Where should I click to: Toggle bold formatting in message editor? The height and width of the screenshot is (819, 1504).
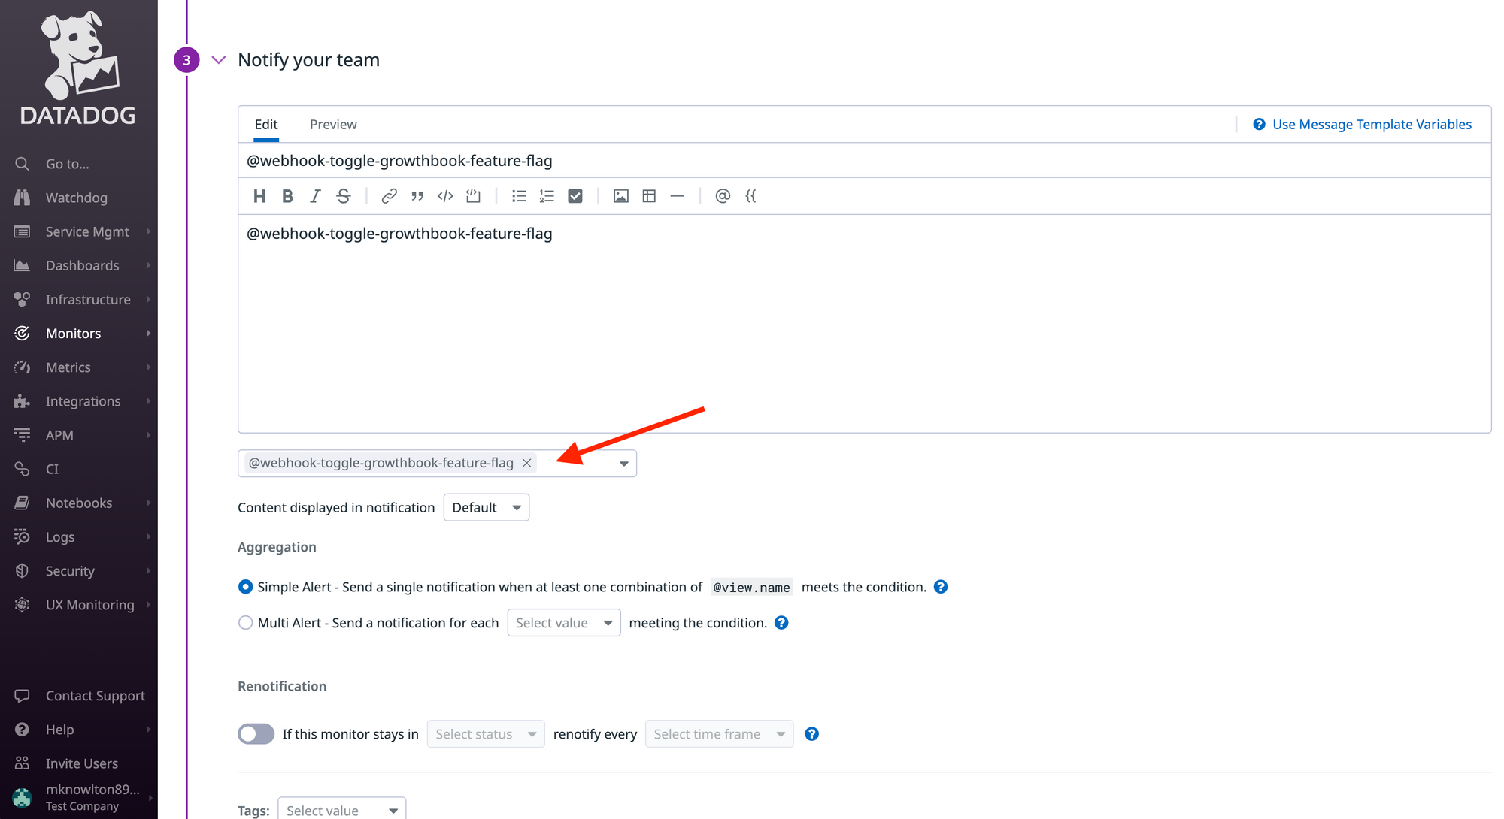pyautogui.click(x=287, y=196)
